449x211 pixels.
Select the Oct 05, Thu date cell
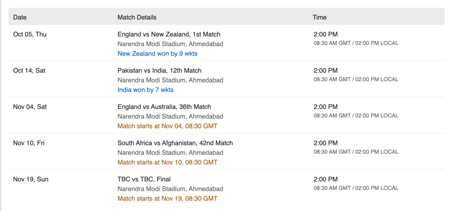[30, 34]
